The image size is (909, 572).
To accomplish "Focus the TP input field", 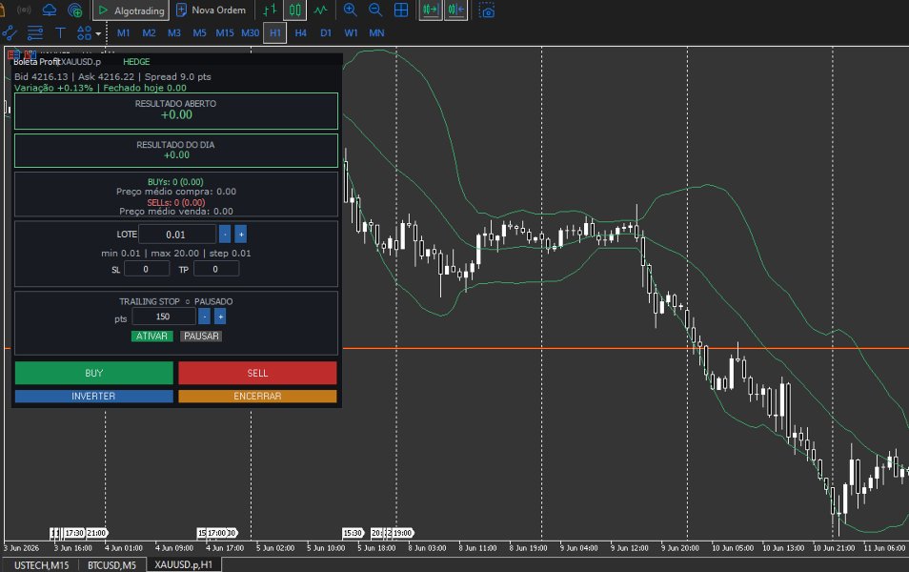I will point(215,269).
